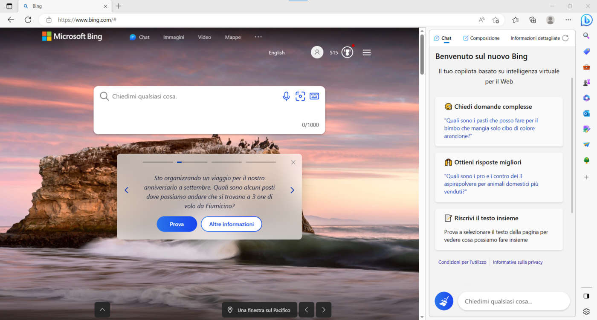
Task: Click the hamburger menu on Bing homepage
Action: pyautogui.click(x=366, y=52)
